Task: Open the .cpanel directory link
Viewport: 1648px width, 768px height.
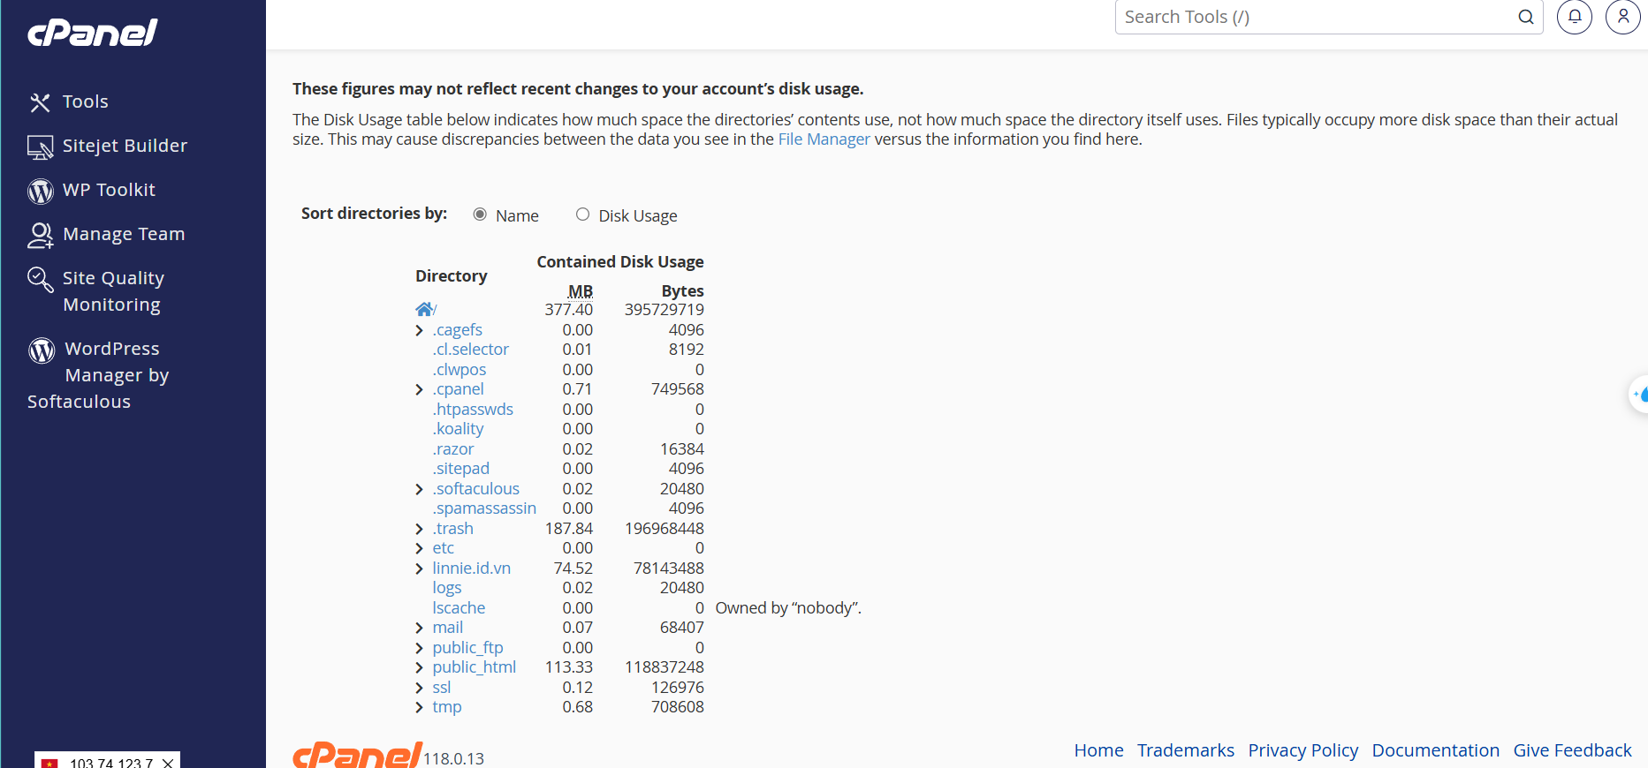Action: (458, 389)
